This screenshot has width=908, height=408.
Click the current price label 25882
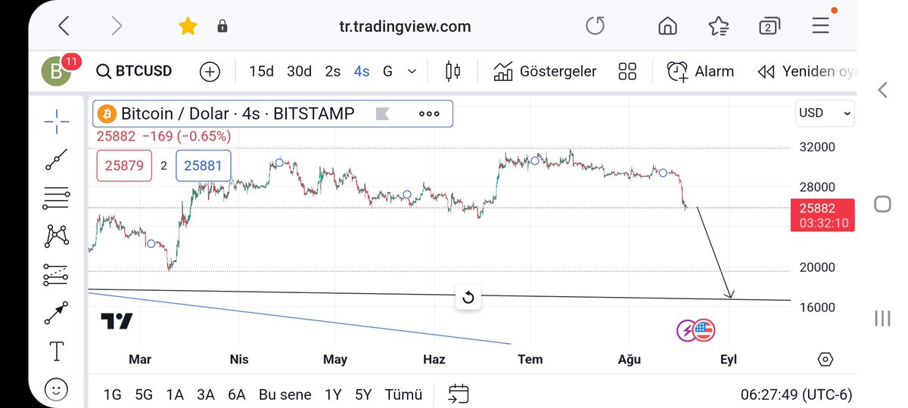coord(822,215)
